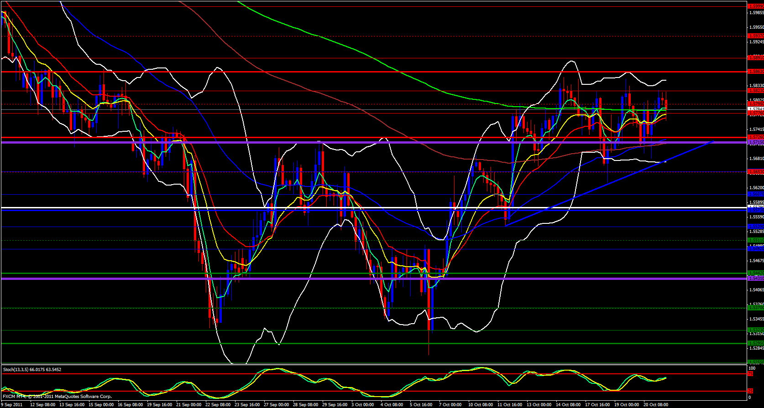
Task: Select the blue ascending trendline end point
Action: 713,141
